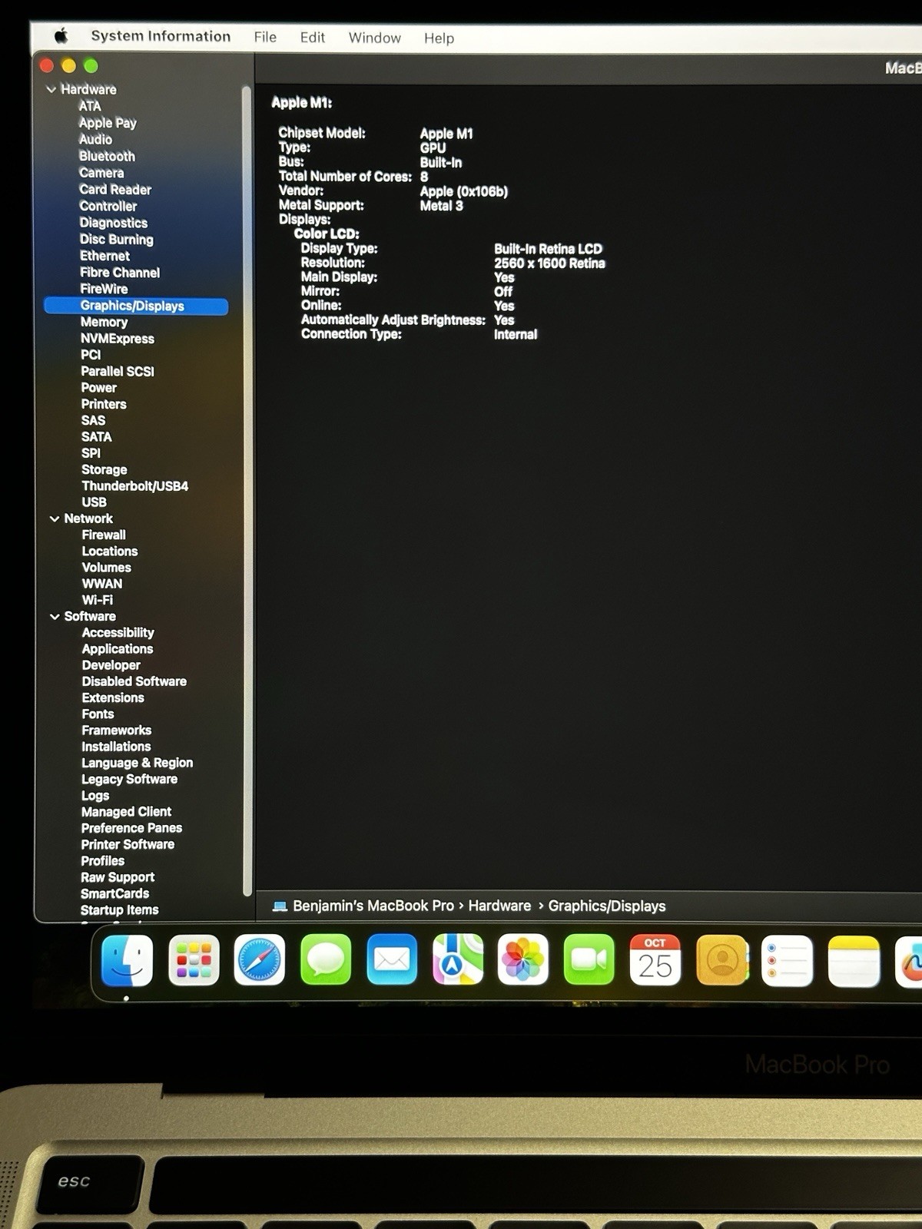Select Installations under Software
This screenshot has width=922, height=1229.
[x=116, y=747]
